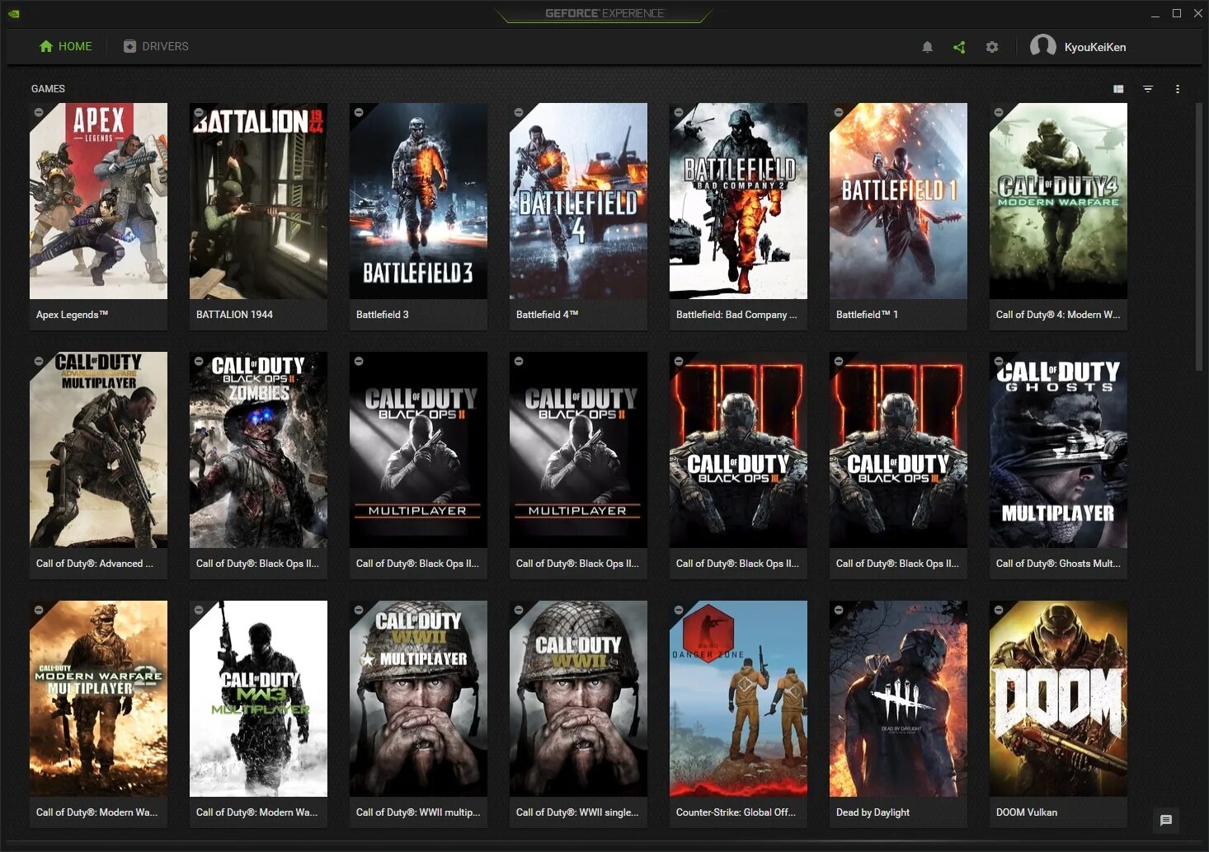Select the Battlefield 4 cover art

pos(578,201)
